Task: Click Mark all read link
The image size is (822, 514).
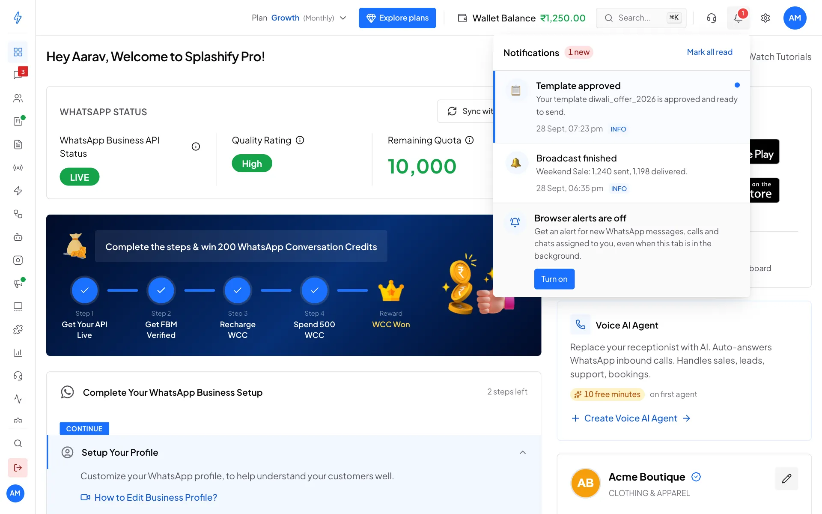Action: (x=709, y=52)
